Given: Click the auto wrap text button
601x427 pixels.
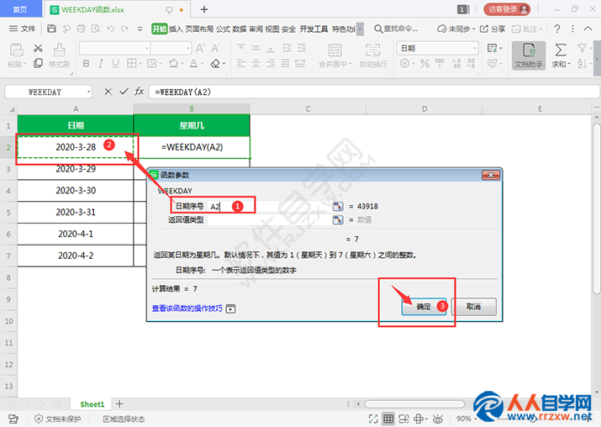Looking at the screenshot, I should coord(373,55).
